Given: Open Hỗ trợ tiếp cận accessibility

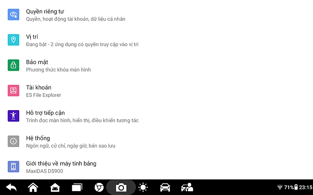Looking at the screenshot, I should pos(156,116).
